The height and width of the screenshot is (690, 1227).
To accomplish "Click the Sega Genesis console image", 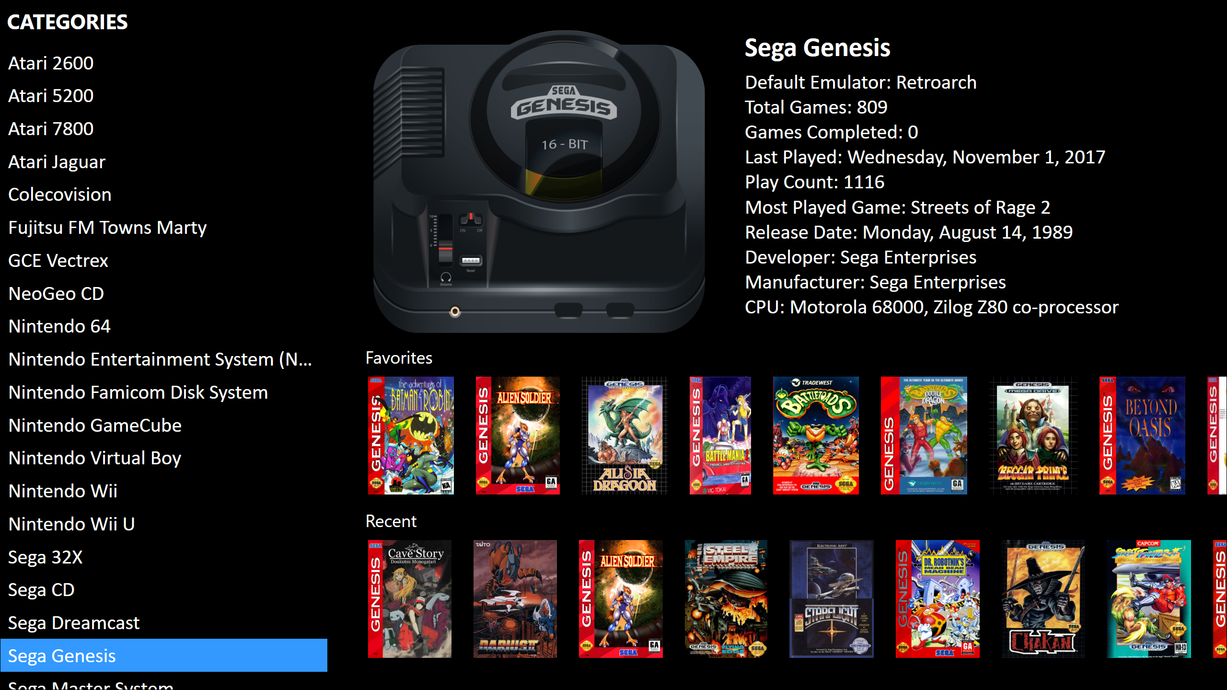I will (539, 182).
